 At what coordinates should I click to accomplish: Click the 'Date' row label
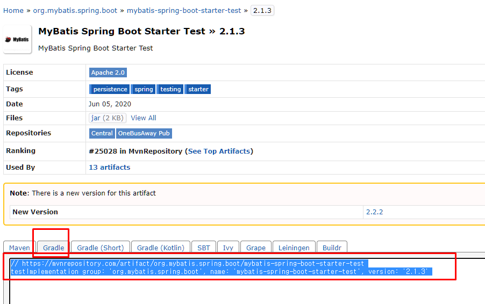coord(14,104)
